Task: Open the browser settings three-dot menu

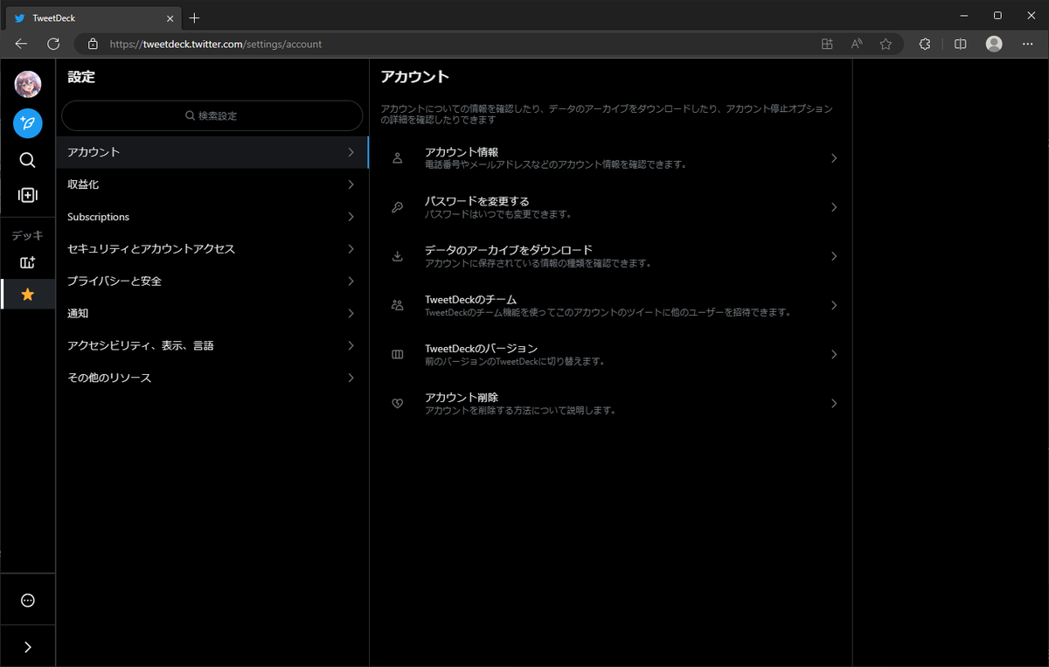Action: click(x=1028, y=44)
